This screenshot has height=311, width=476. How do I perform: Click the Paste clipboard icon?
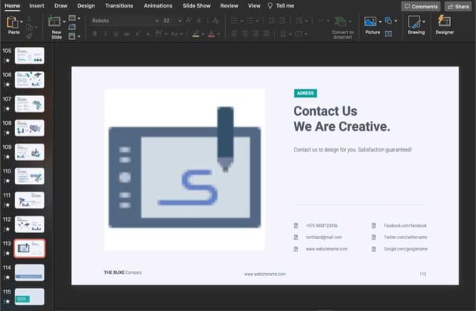pyautogui.click(x=13, y=23)
